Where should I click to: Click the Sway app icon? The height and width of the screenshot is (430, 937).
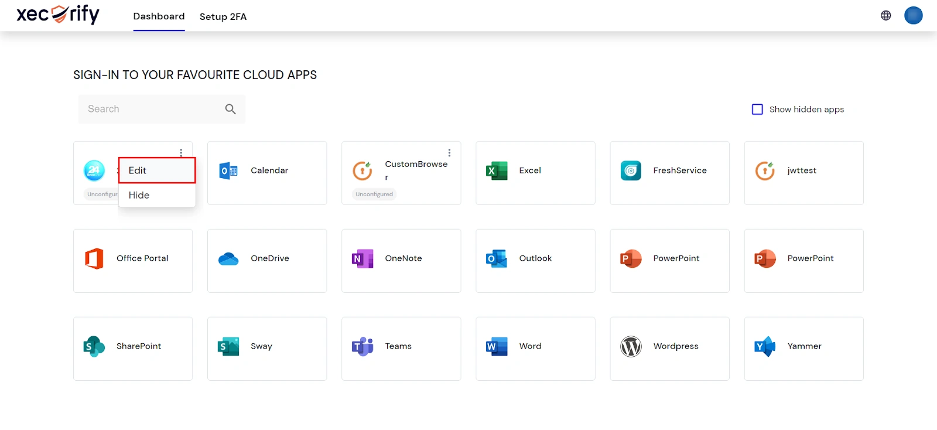coord(228,346)
